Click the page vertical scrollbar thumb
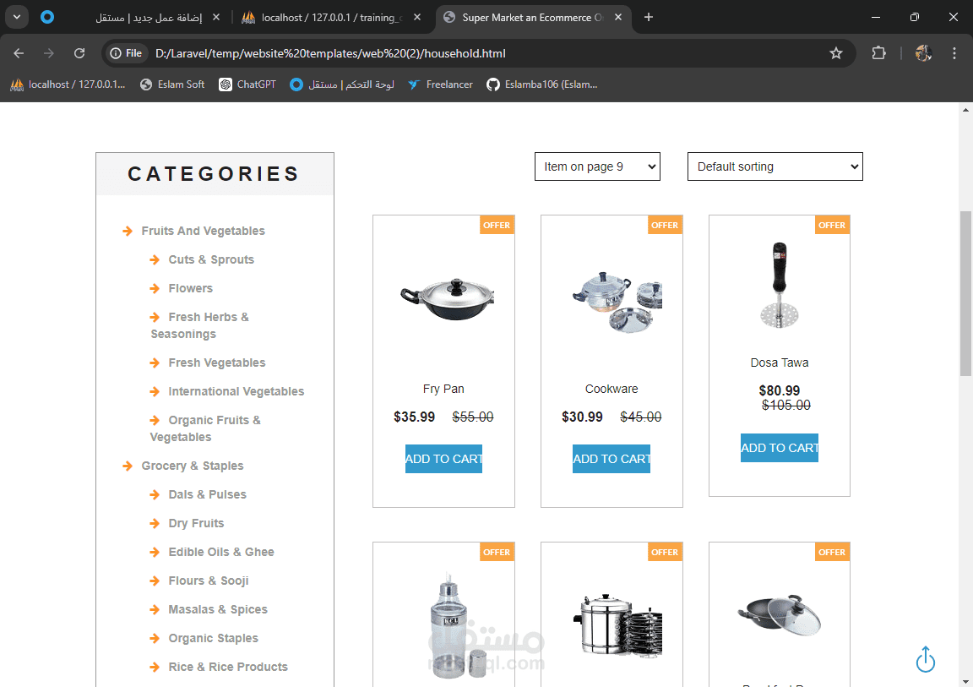Screen dimensions: 973x687 tap(965, 293)
